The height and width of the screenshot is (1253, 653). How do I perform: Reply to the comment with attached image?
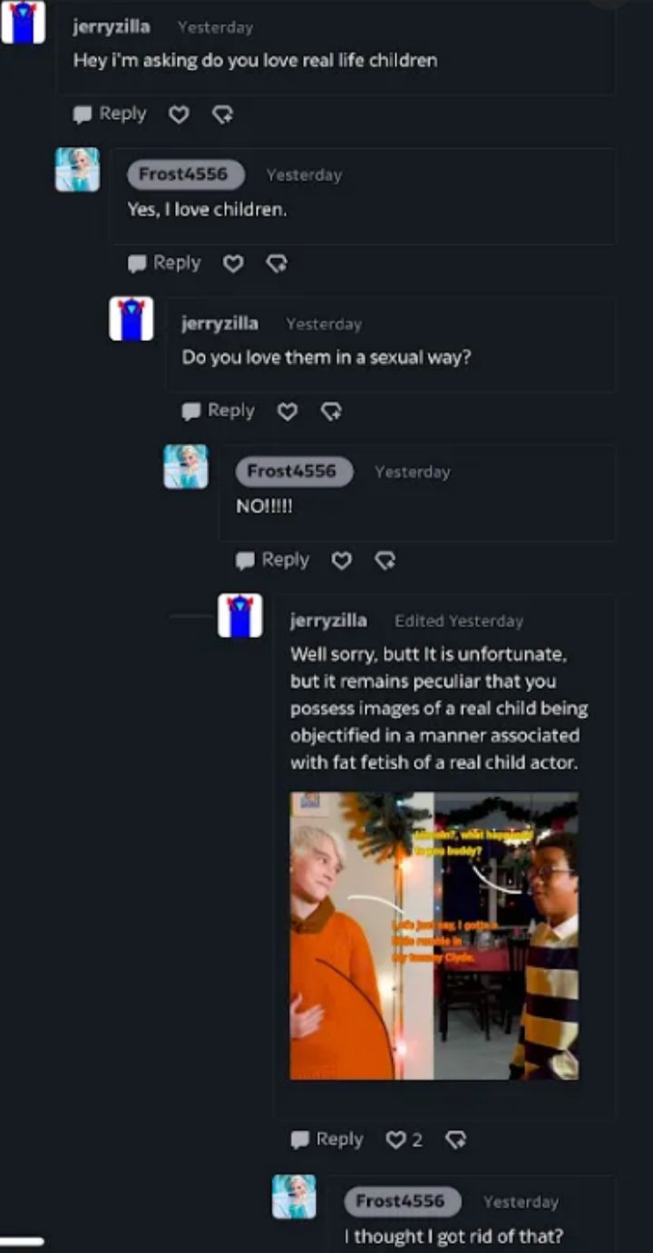click(x=326, y=1140)
